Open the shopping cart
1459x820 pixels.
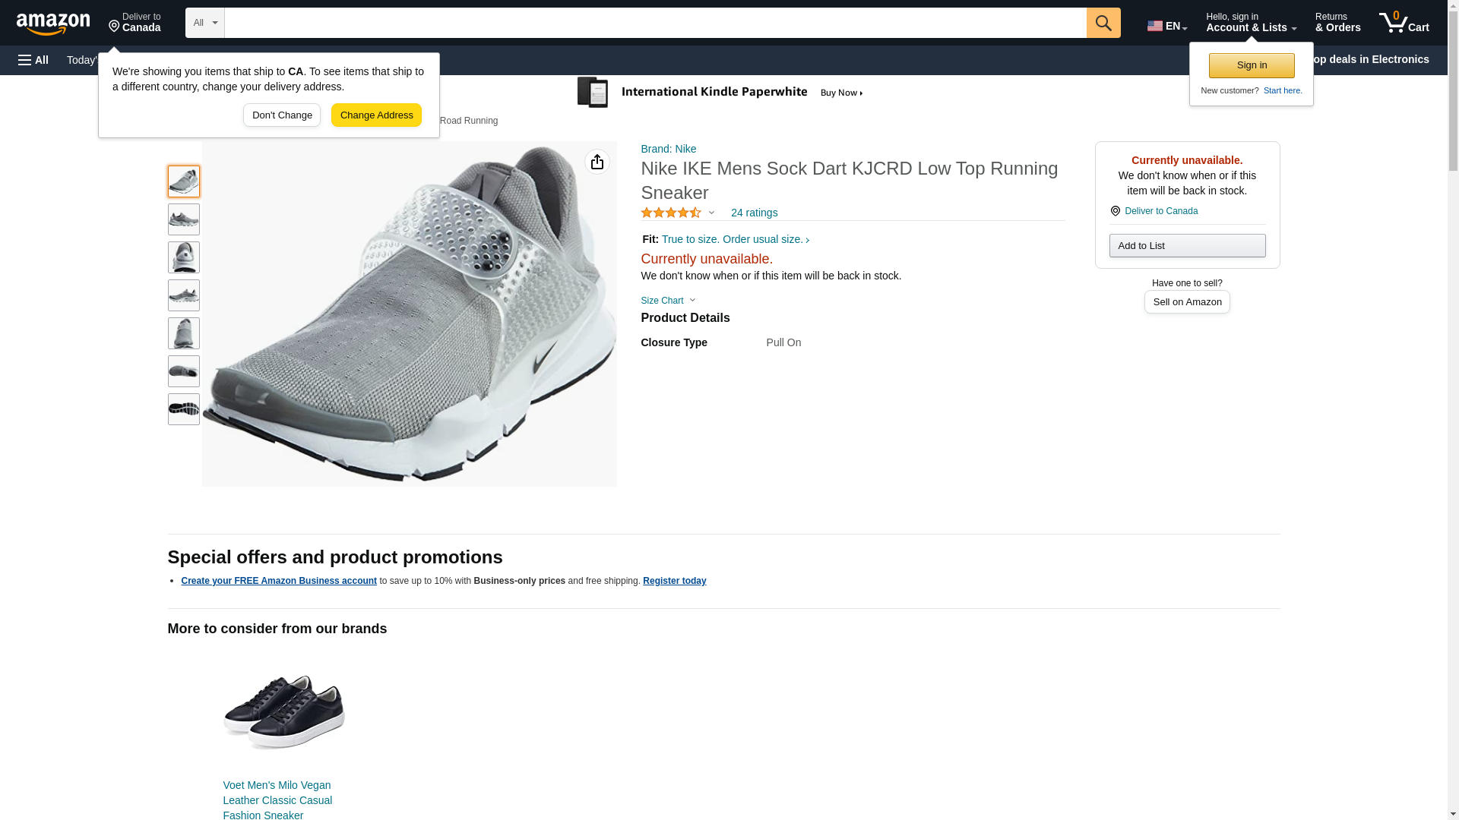1404,23
